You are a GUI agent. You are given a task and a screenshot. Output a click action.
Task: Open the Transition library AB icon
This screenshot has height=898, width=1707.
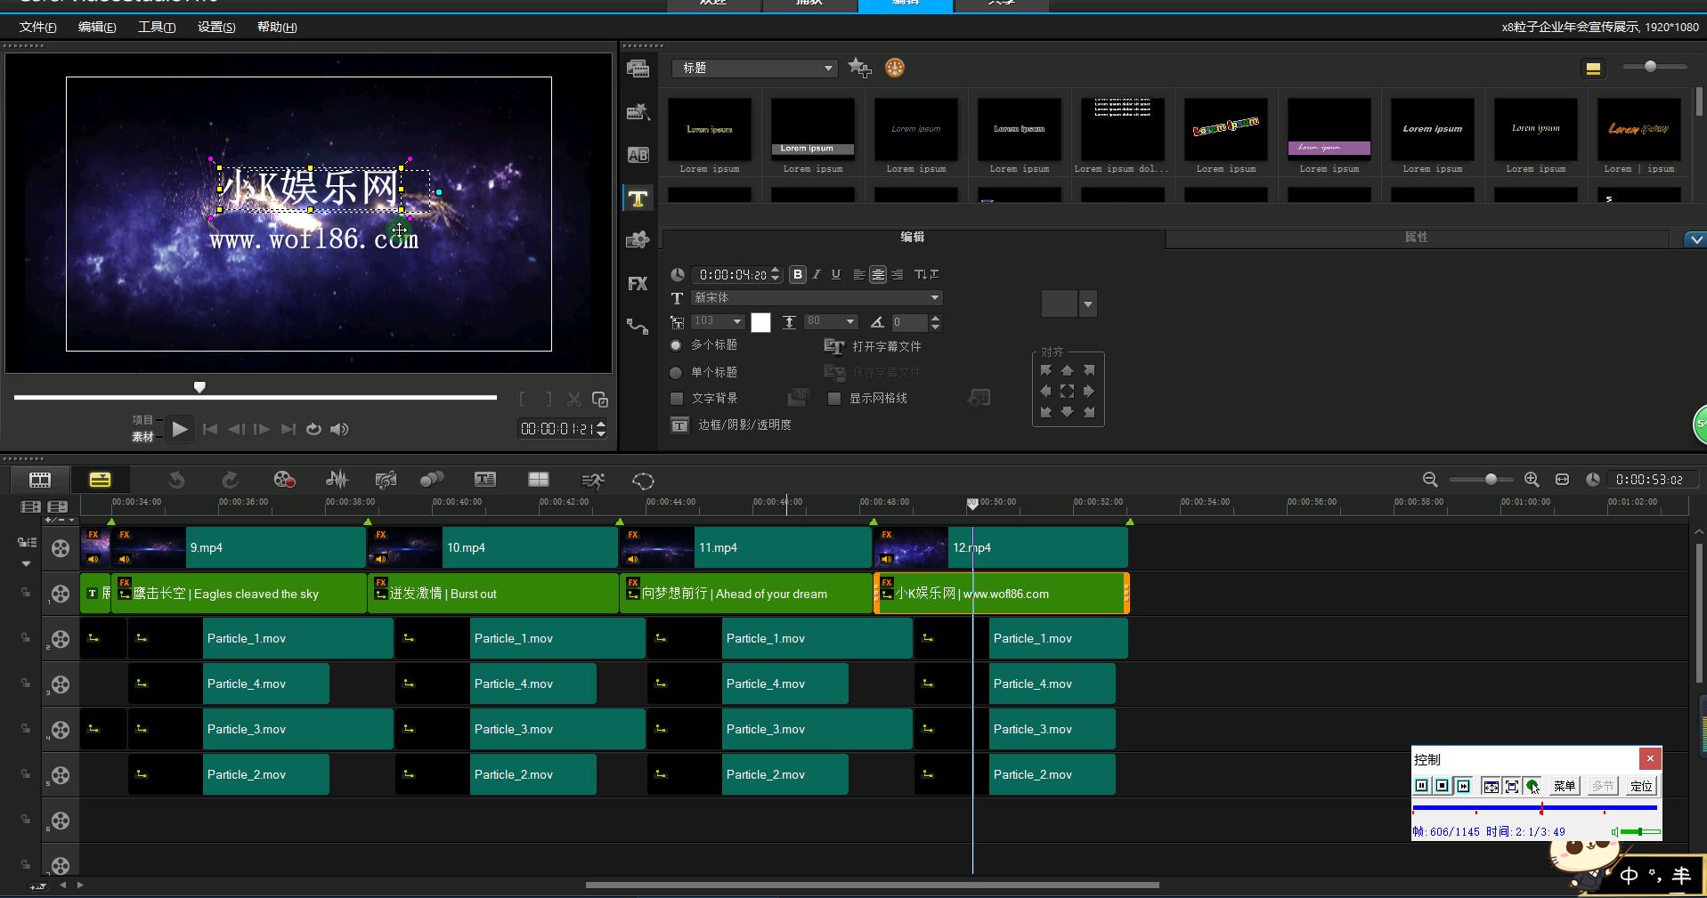click(638, 155)
